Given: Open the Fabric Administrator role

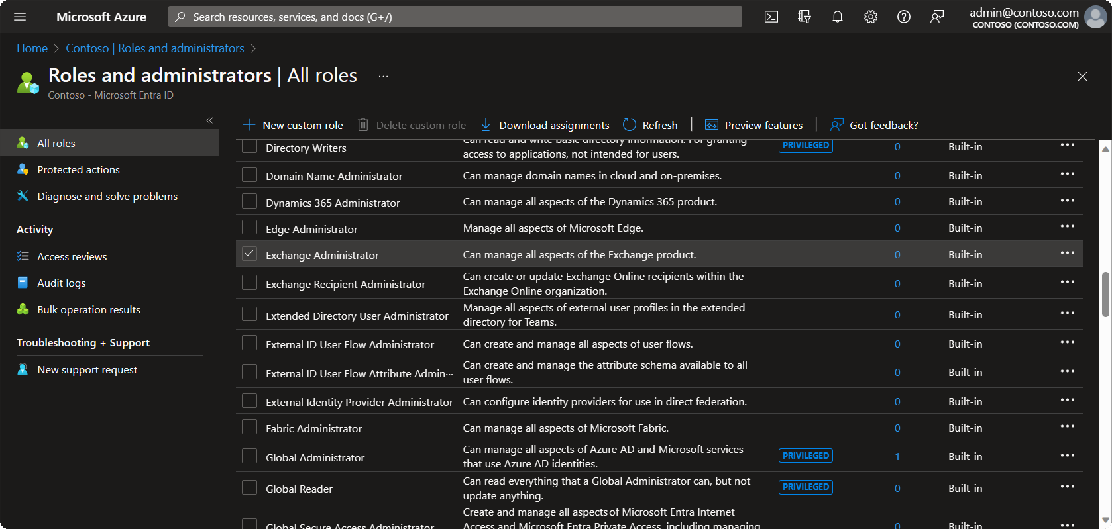Looking at the screenshot, I should (313, 428).
